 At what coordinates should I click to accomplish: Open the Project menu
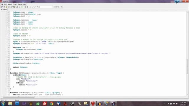(x=15, y=4)
